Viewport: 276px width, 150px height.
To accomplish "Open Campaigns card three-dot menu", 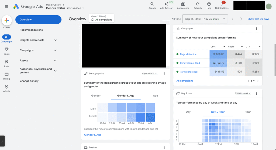I will pos(256,28).
